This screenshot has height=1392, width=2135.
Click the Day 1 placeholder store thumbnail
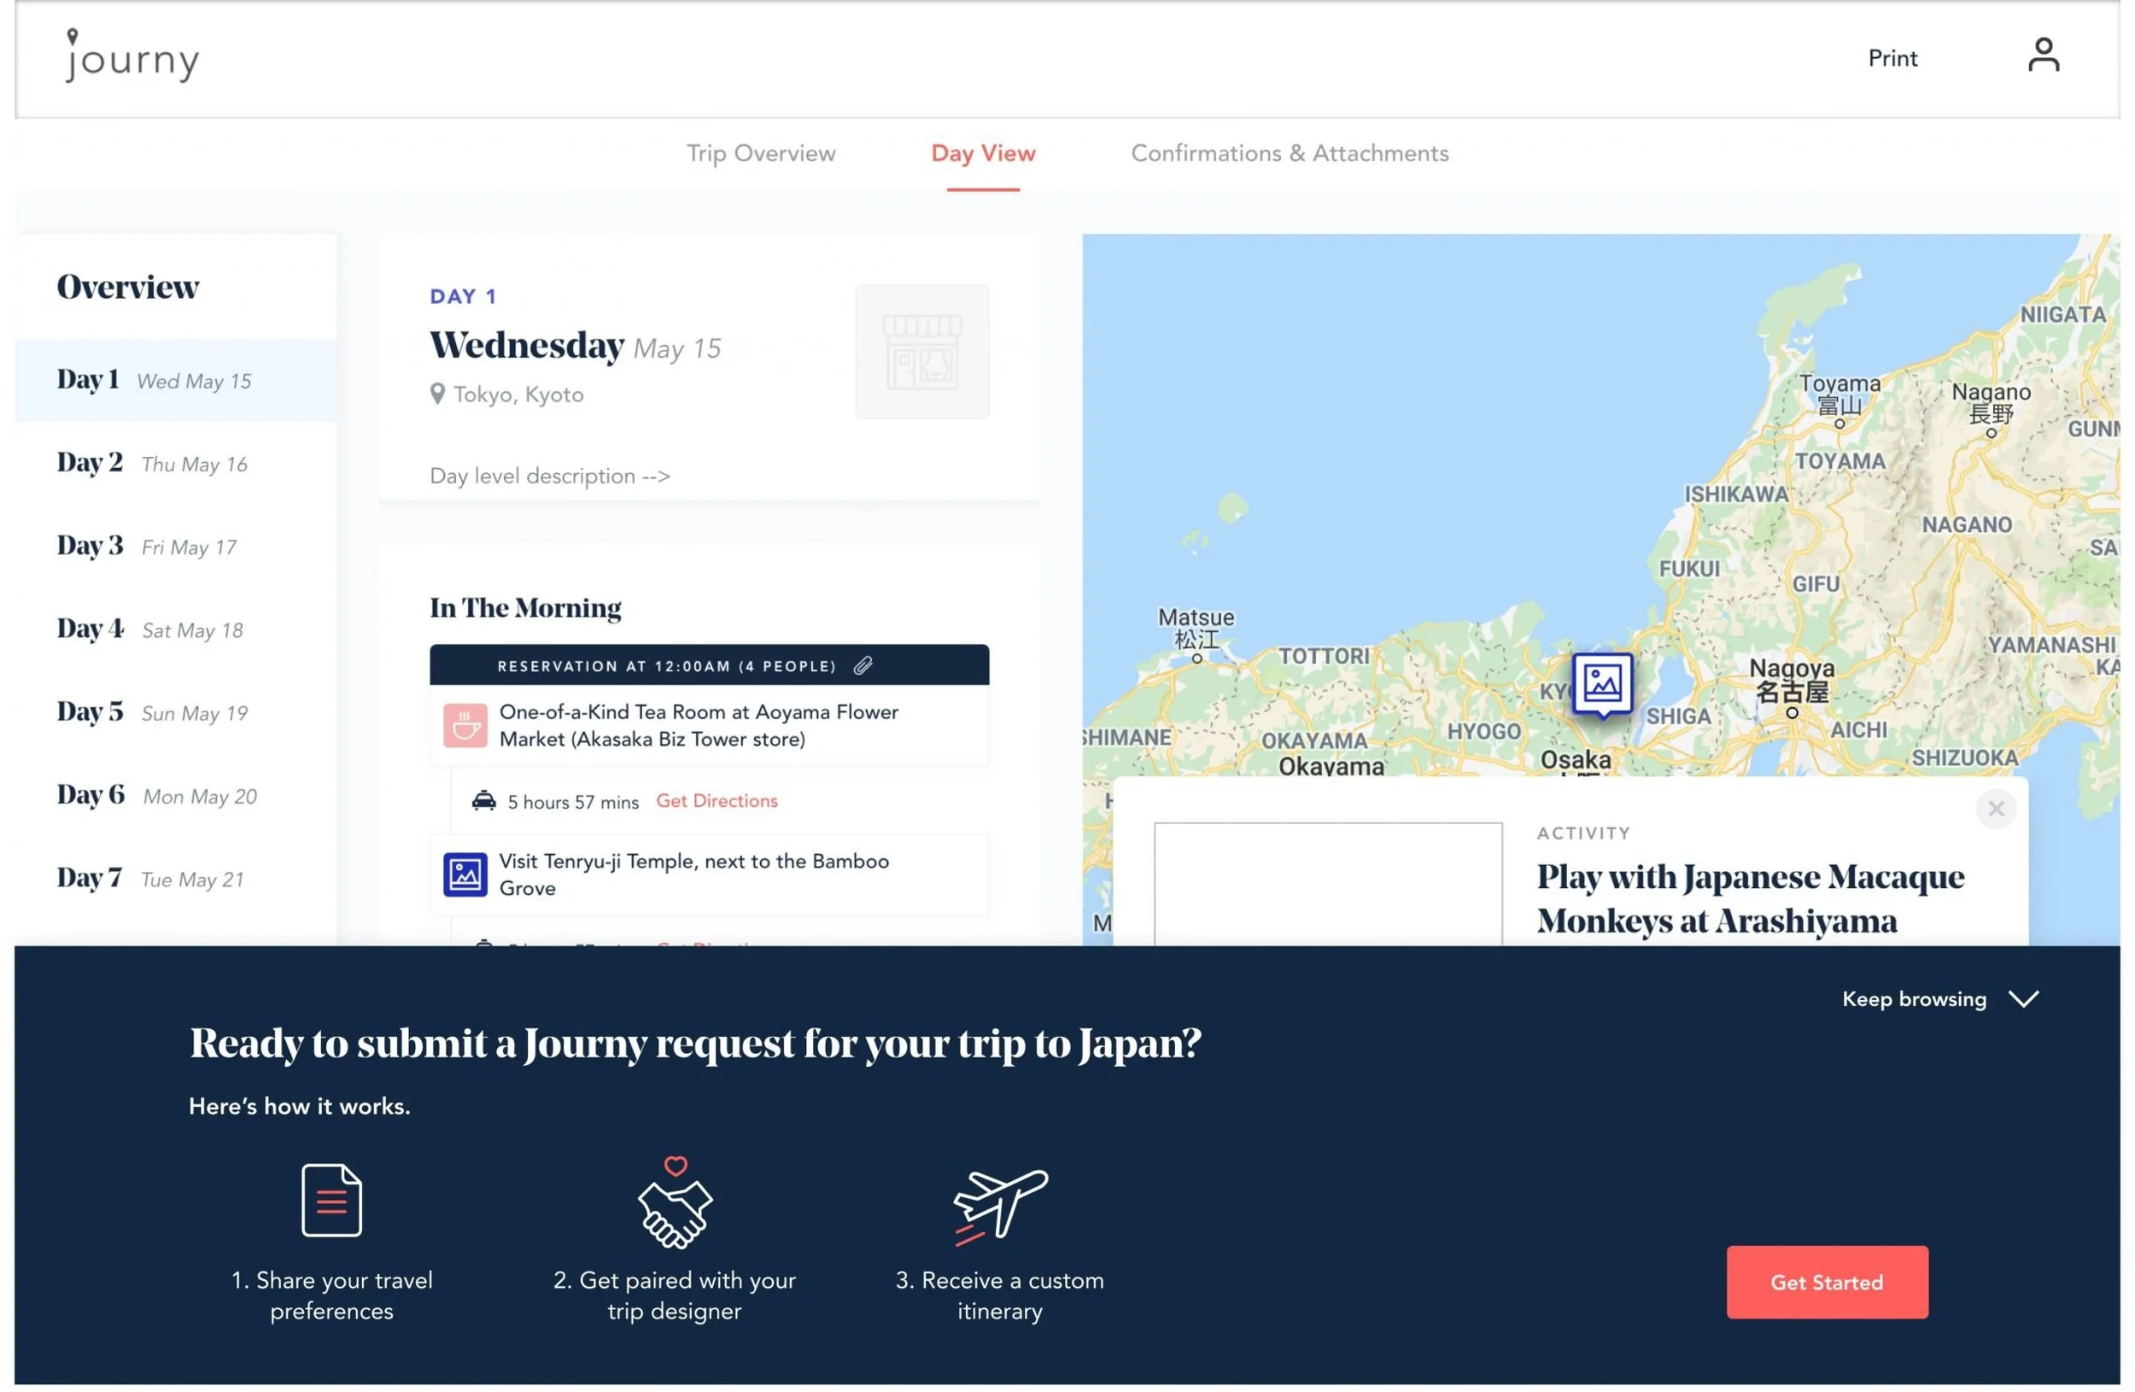pos(922,352)
